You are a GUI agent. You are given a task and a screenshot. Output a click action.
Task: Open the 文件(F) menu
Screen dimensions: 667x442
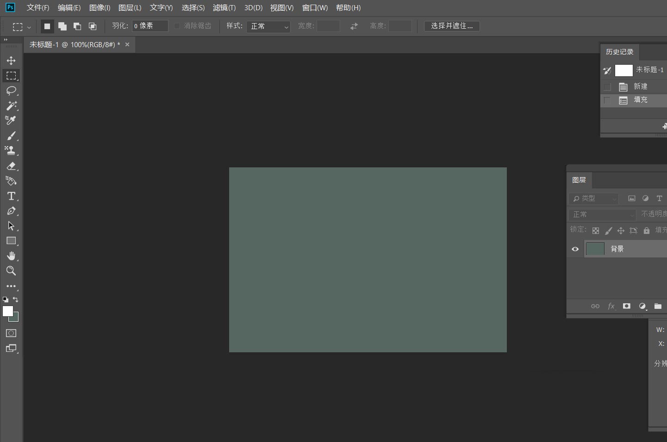pos(38,8)
